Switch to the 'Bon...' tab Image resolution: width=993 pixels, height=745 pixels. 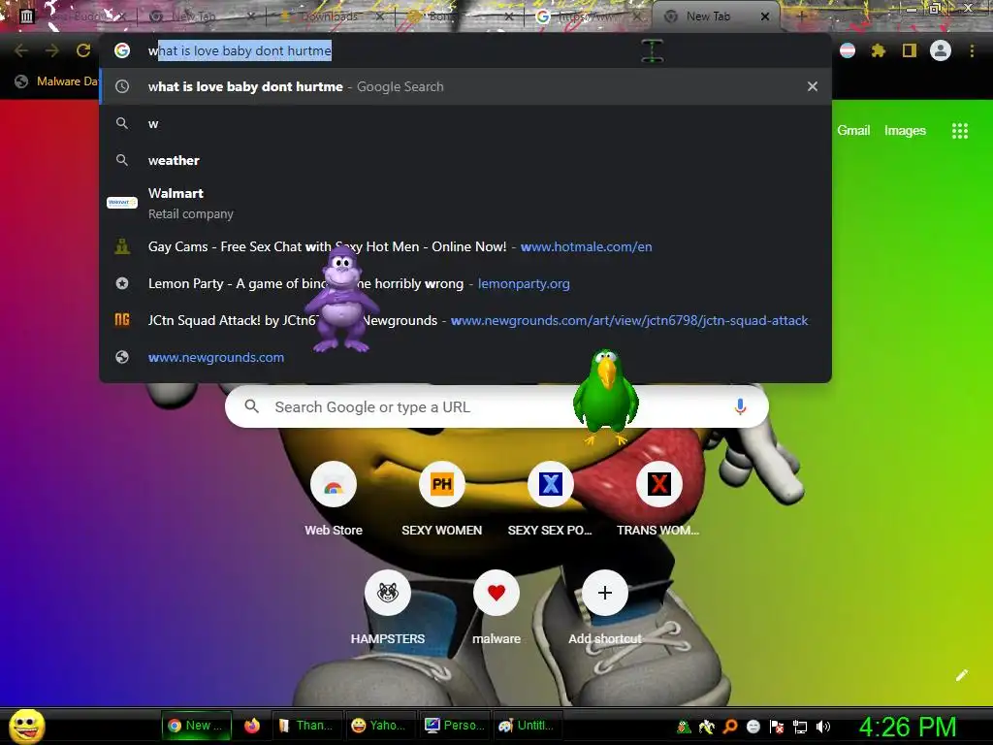459,16
